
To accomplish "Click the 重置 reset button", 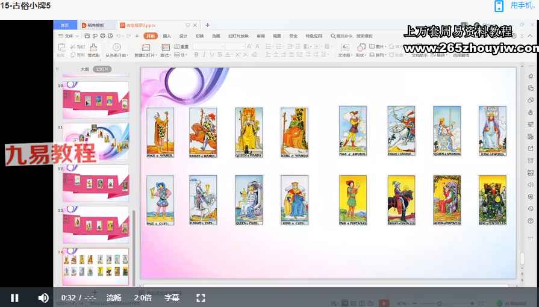I will 181,46.
